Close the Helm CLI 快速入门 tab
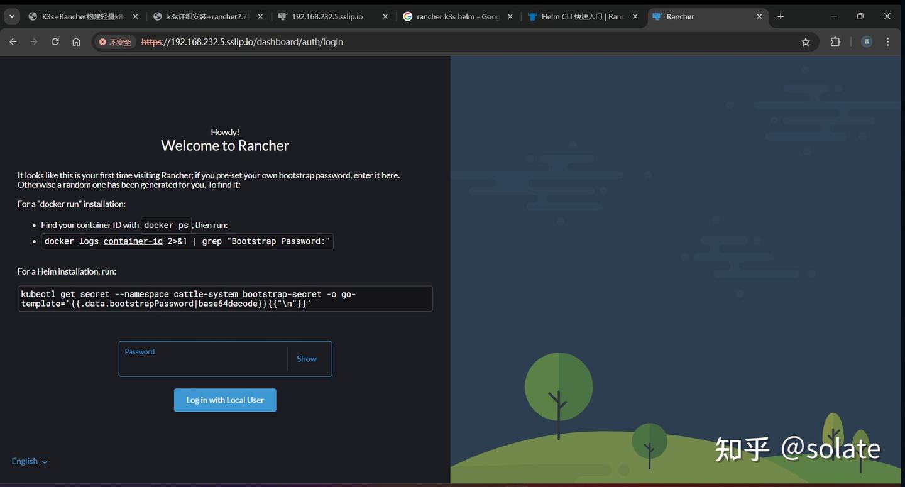 coord(635,16)
